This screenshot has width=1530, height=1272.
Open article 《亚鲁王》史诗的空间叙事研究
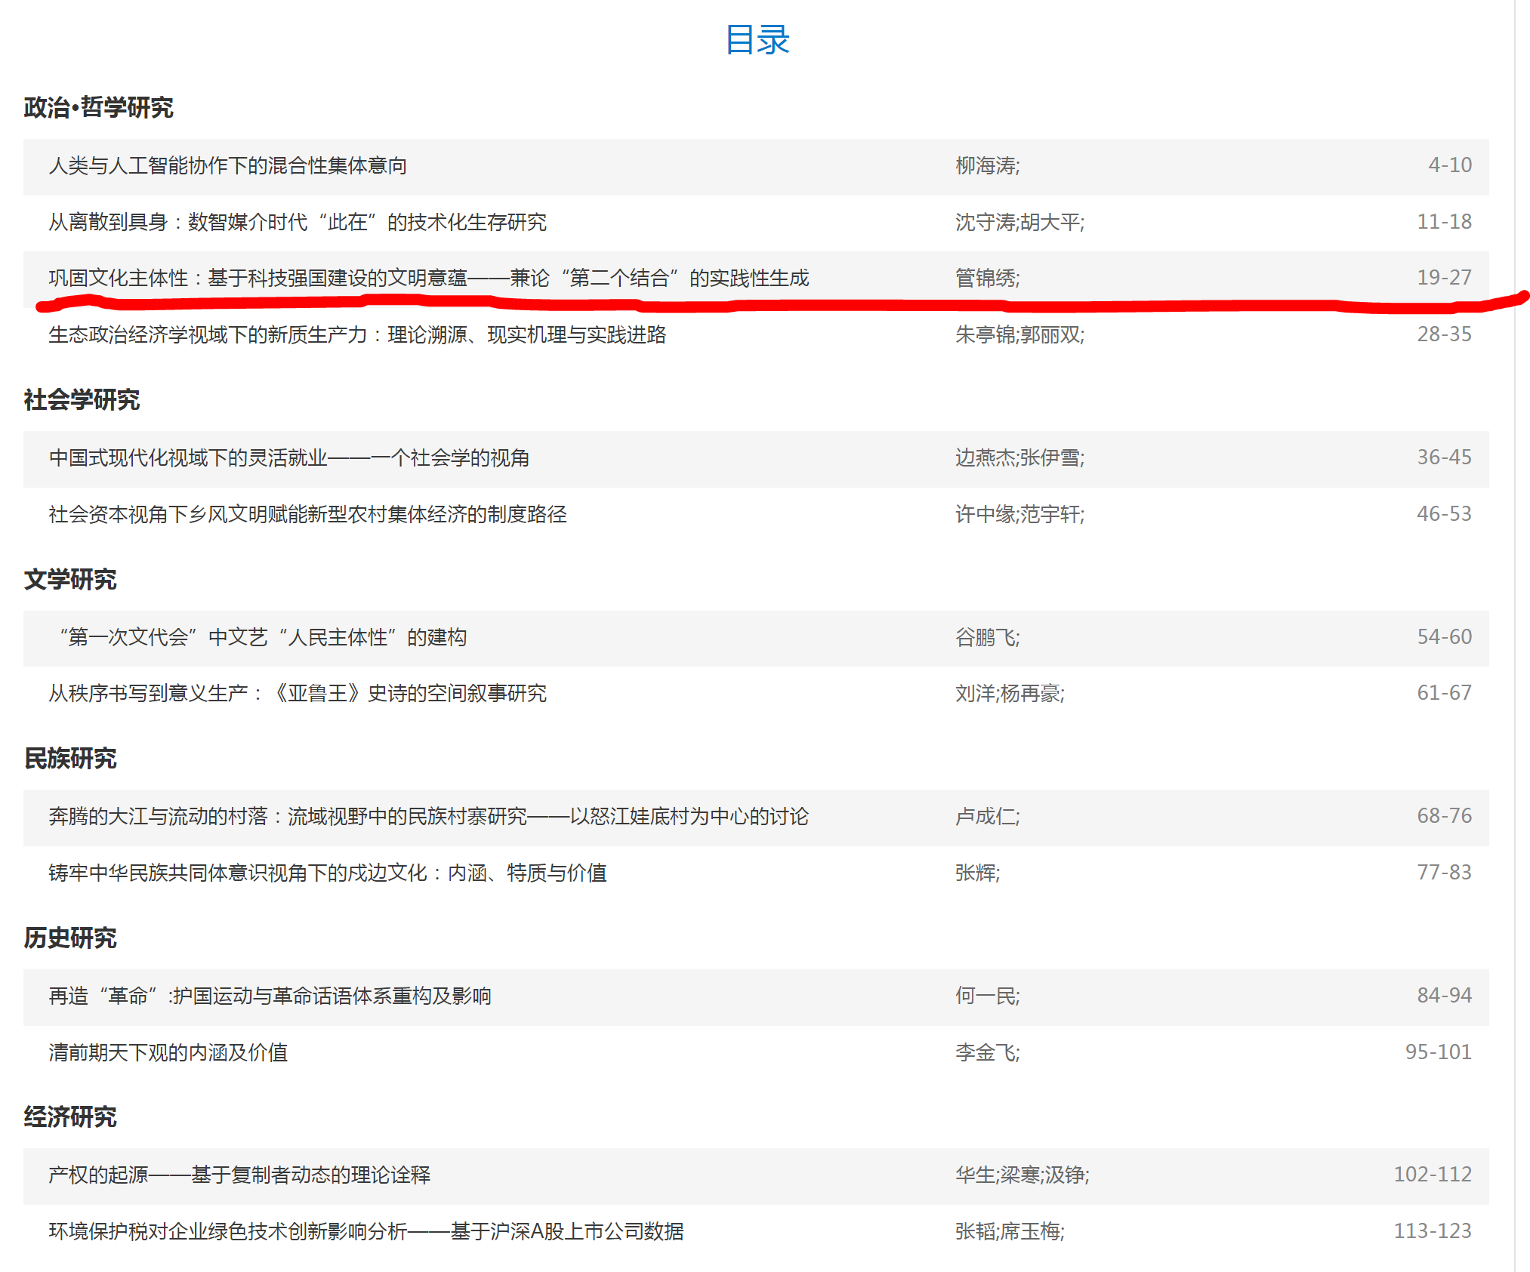point(298,693)
